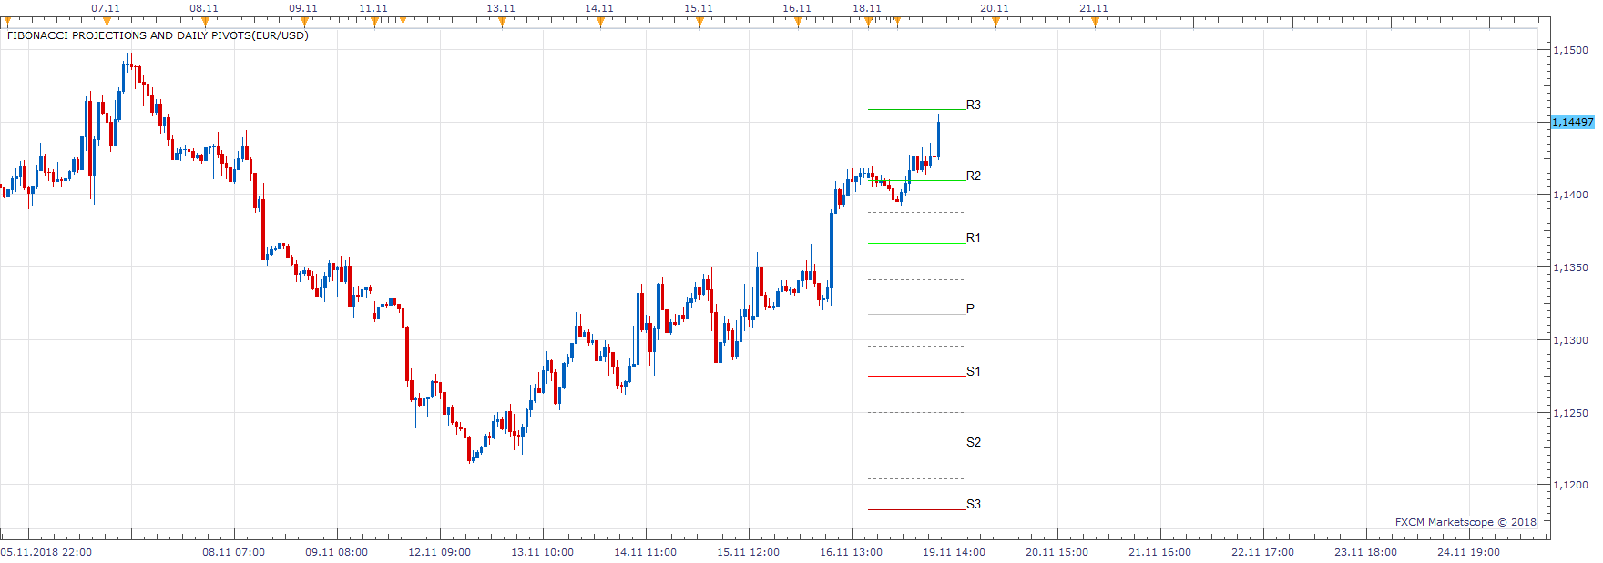
Task: Click the orange day marker under 14.11
Action: [x=600, y=23]
